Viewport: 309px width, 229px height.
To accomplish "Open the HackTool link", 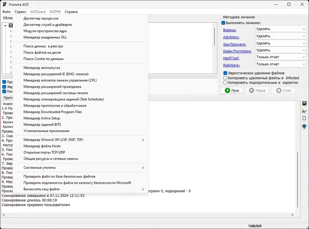I will coord(231,58).
